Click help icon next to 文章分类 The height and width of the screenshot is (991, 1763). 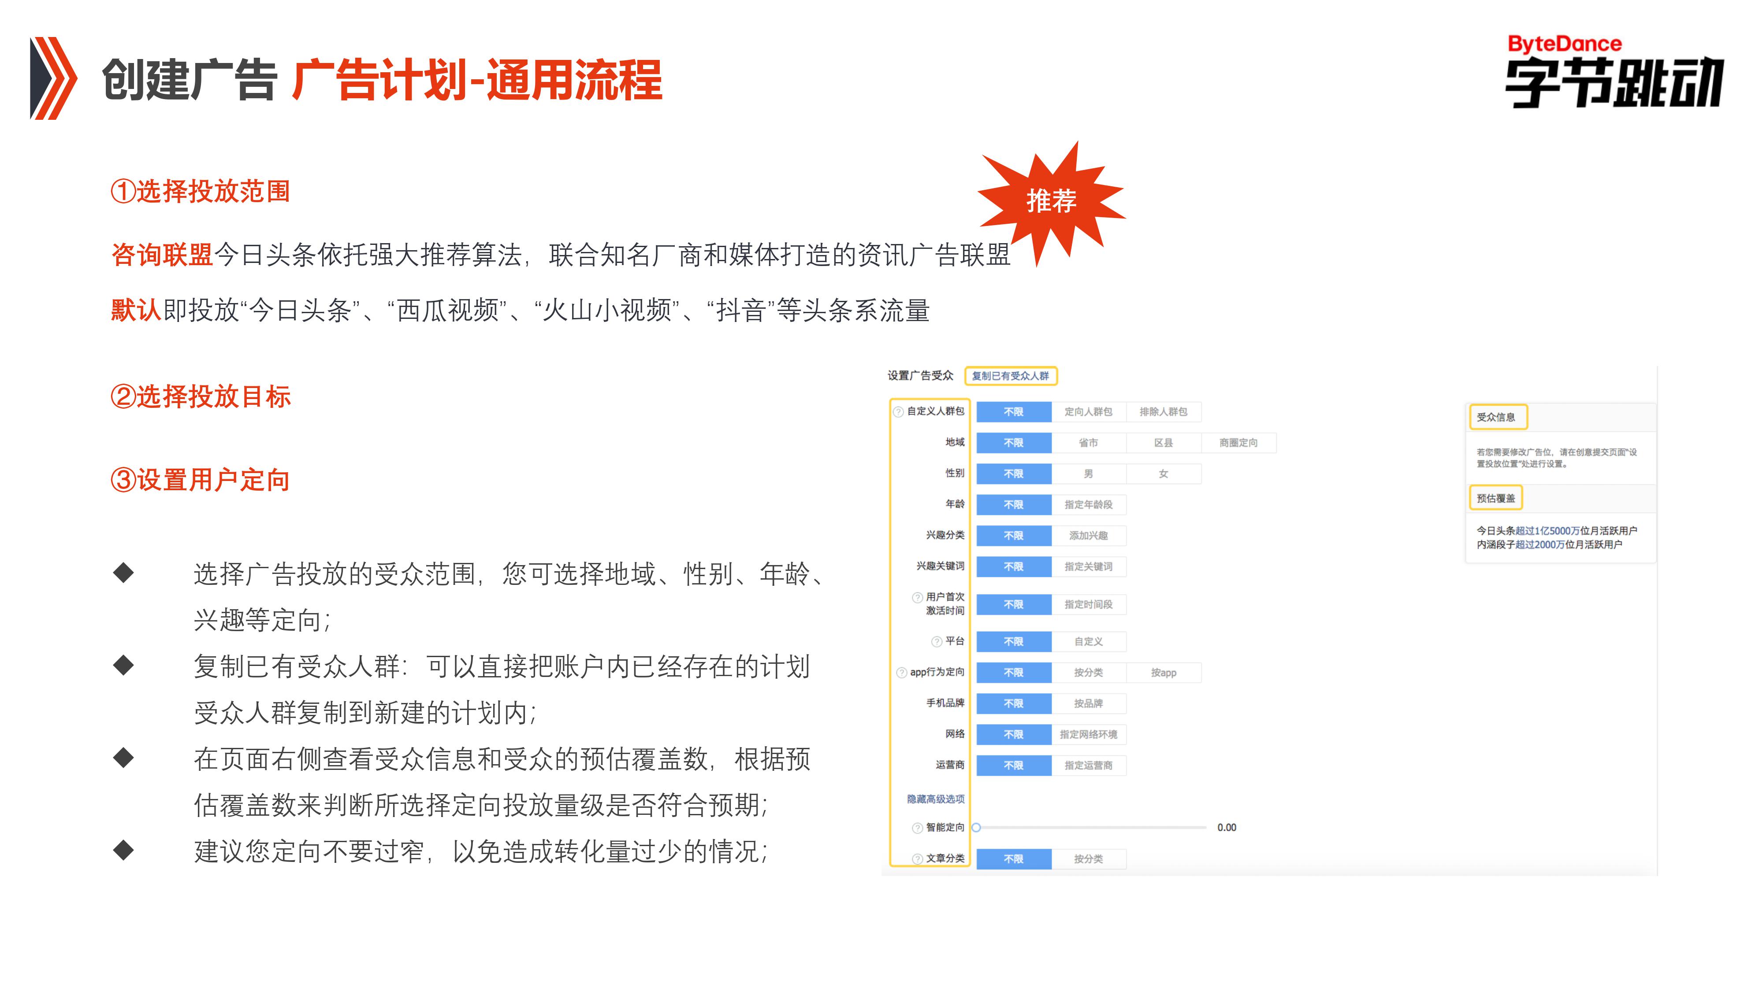click(x=917, y=859)
